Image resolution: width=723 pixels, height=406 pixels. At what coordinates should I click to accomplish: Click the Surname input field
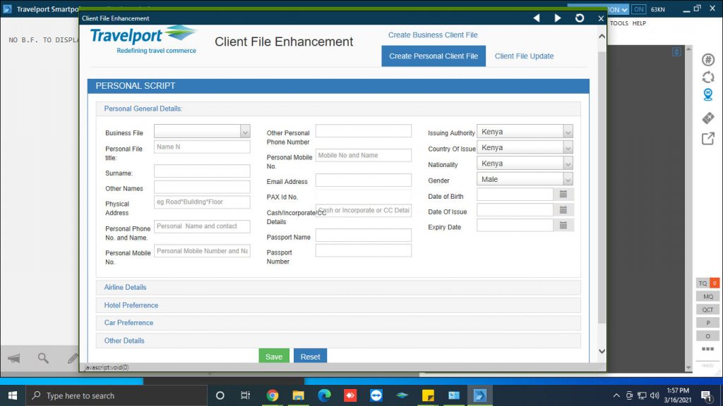(202, 171)
